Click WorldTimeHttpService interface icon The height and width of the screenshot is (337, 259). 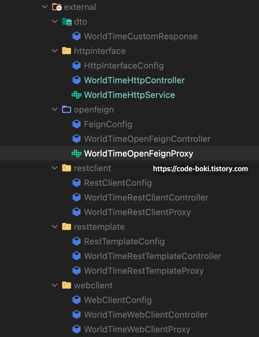77,95
